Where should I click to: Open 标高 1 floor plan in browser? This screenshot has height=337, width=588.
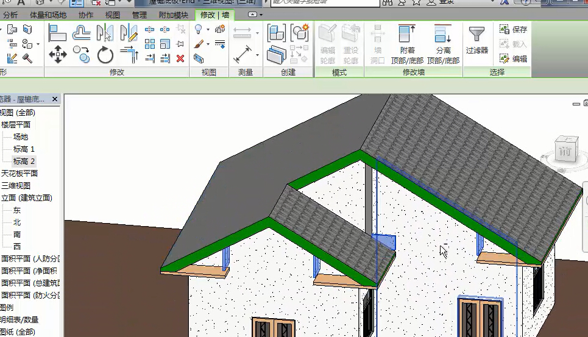coord(24,149)
